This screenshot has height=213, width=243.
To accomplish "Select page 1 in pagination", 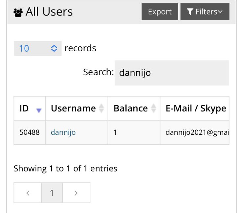I will 52,193.
